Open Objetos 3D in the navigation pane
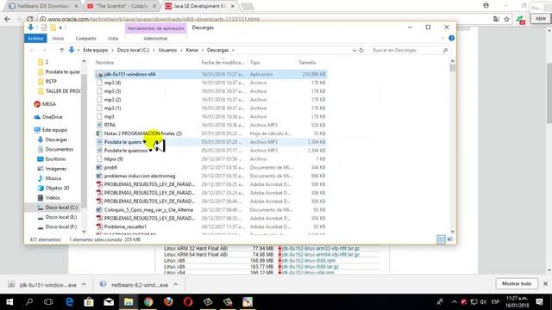 (53, 188)
